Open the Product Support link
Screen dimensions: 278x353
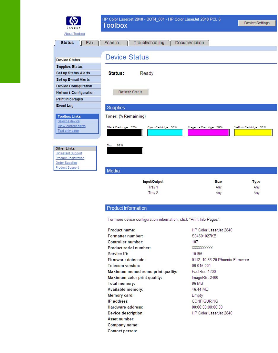click(x=67, y=167)
